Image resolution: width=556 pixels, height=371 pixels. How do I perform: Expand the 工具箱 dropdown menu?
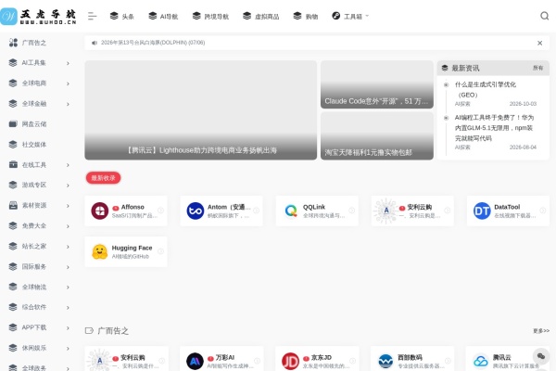point(350,17)
